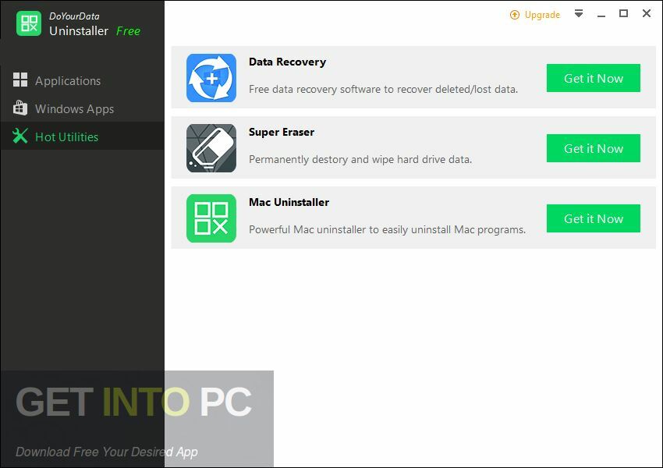Switch to the Windows Apps tab
The width and height of the screenshot is (663, 468).
[82, 108]
